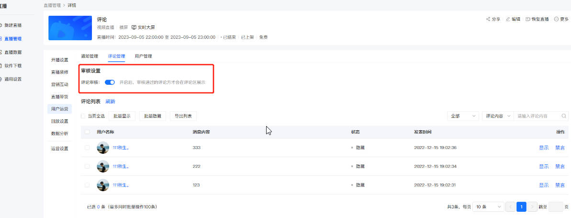Screen dimensions: 571x218
Task: Click the 直播管理 breadcrumb link
Action: [52, 5]
